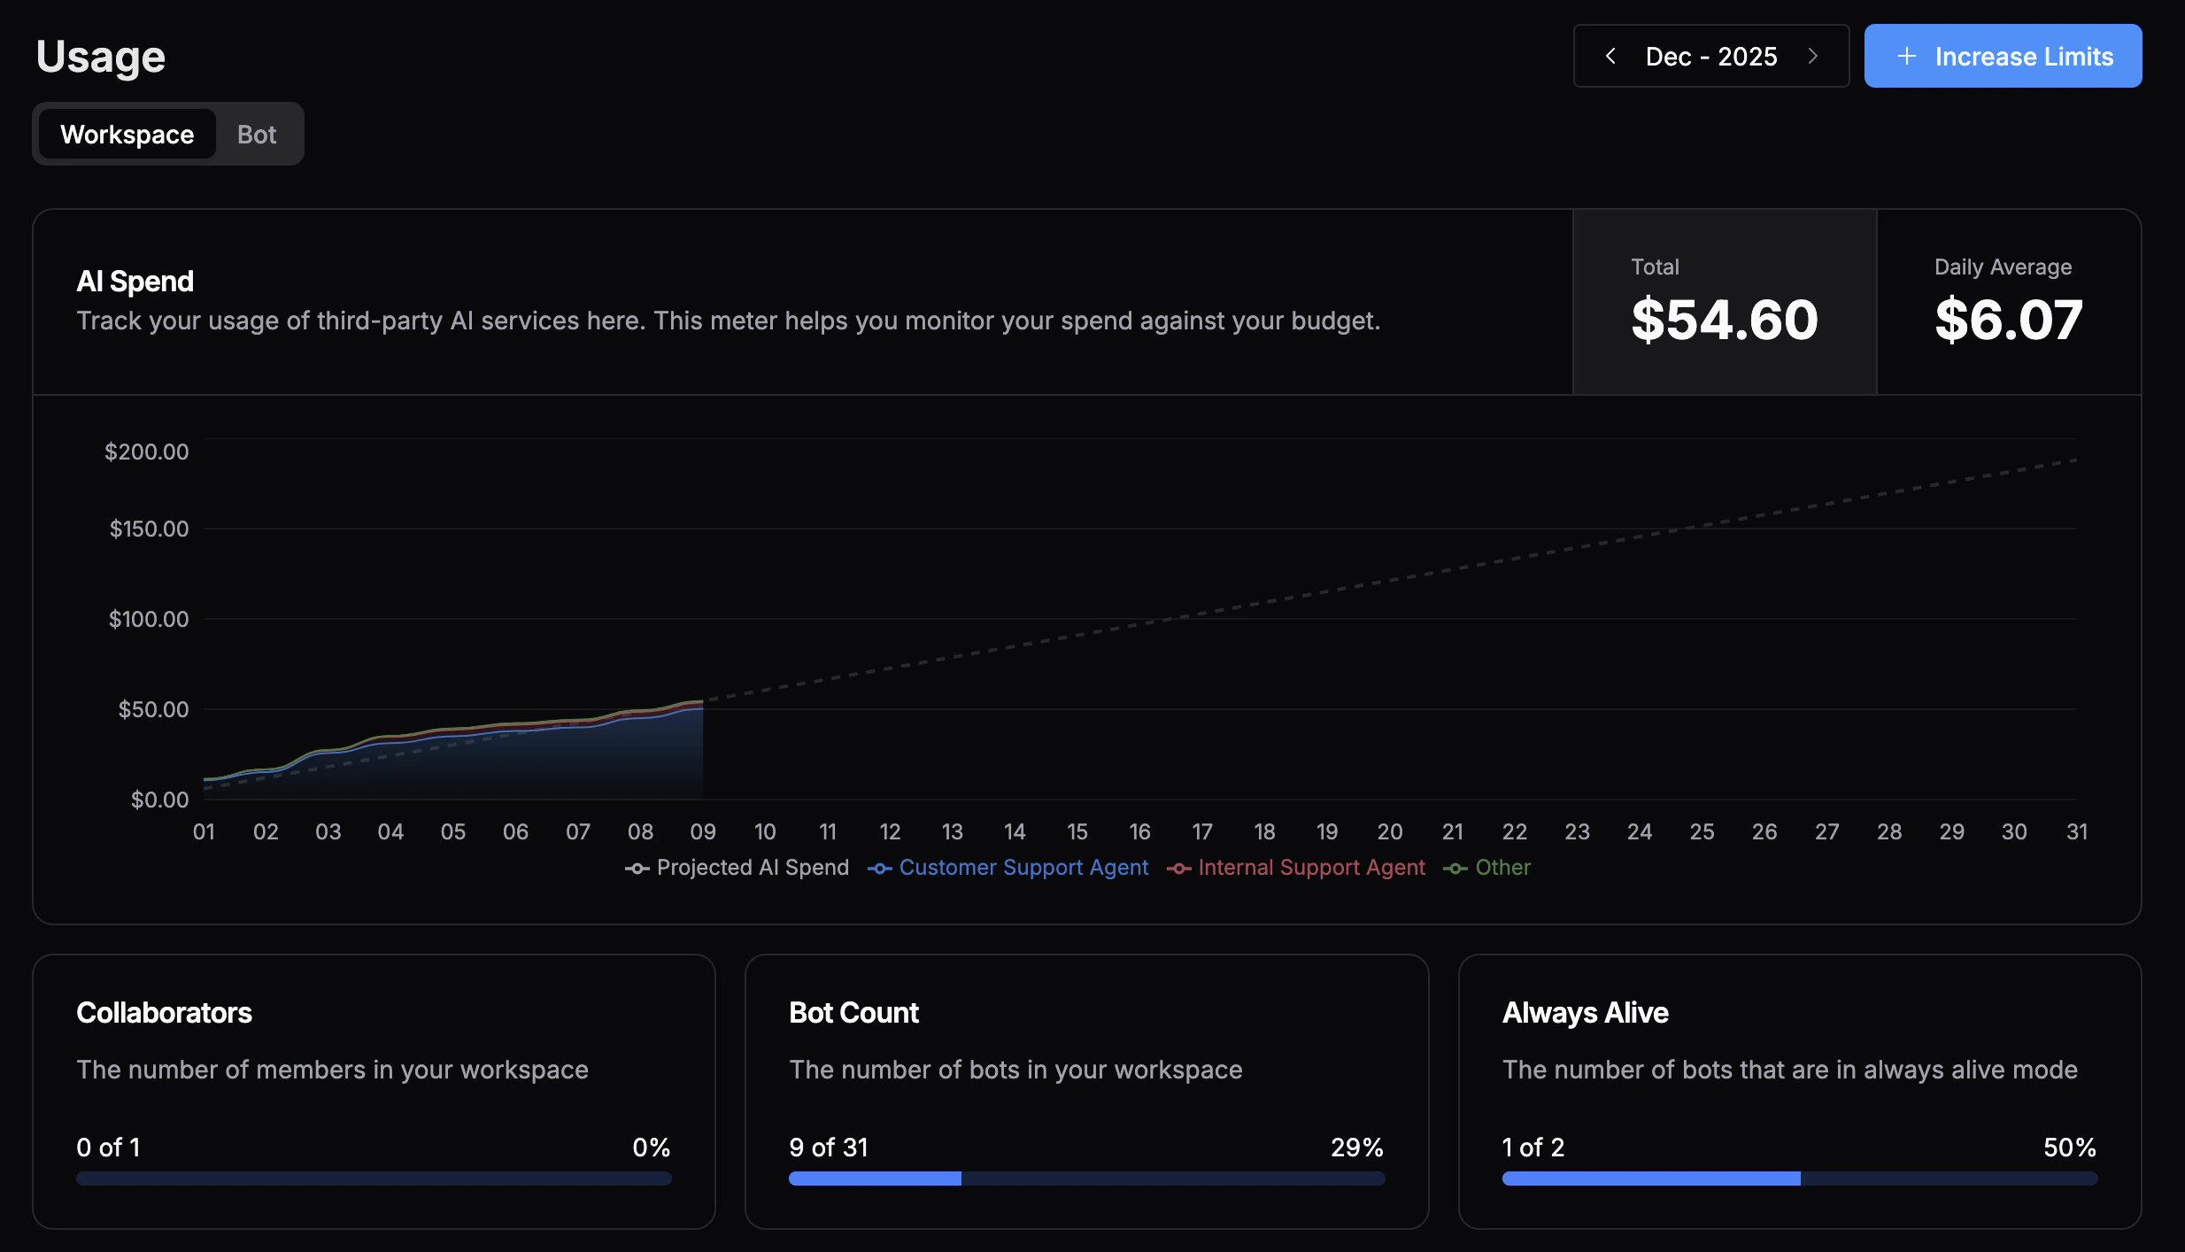The height and width of the screenshot is (1252, 2185).
Task: Click the Bot Count progress bar
Action: pyautogui.click(x=1086, y=1179)
